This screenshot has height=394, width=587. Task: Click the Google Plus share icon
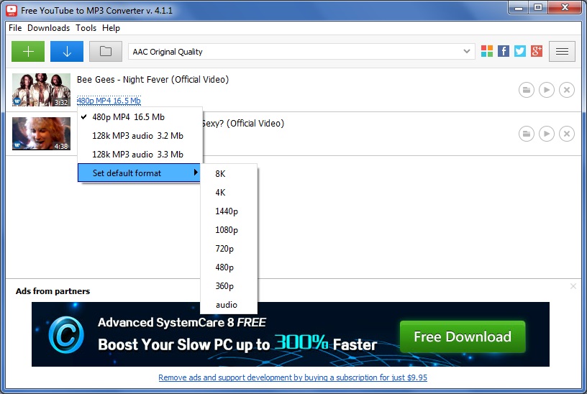point(536,51)
